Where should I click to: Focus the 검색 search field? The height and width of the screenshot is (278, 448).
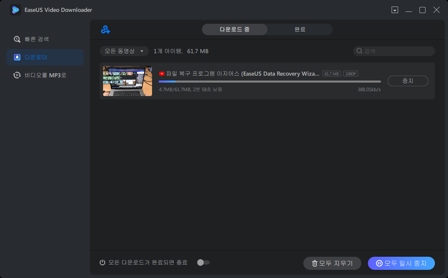point(394,51)
